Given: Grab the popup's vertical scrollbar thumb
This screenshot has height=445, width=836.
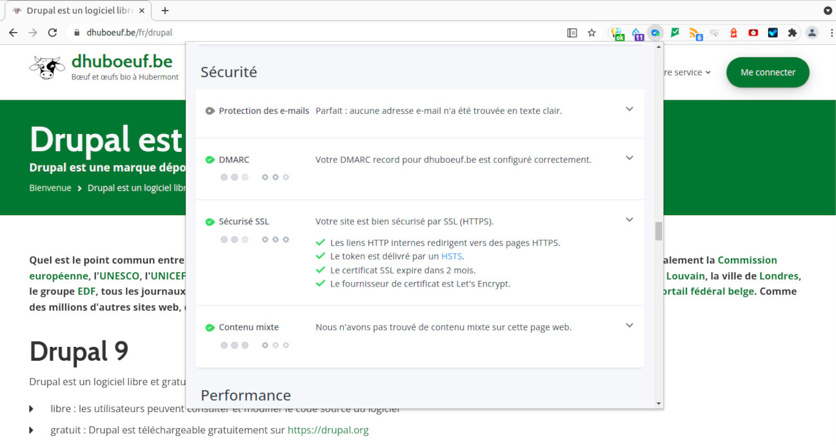Looking at the screenshot, I should pos(659,231).
